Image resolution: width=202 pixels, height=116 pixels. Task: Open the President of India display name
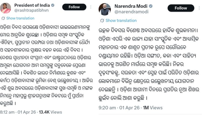(x=32, y=5)
